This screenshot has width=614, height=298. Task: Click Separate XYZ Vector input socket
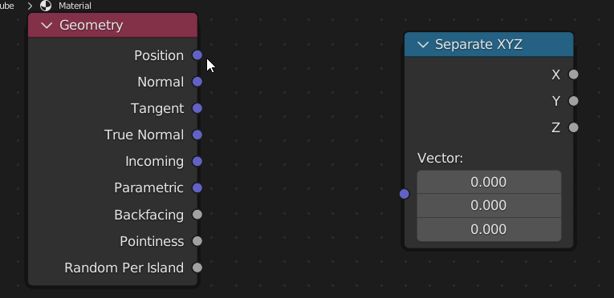(405, 194)
